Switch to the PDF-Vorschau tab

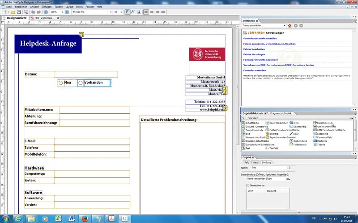43,17
